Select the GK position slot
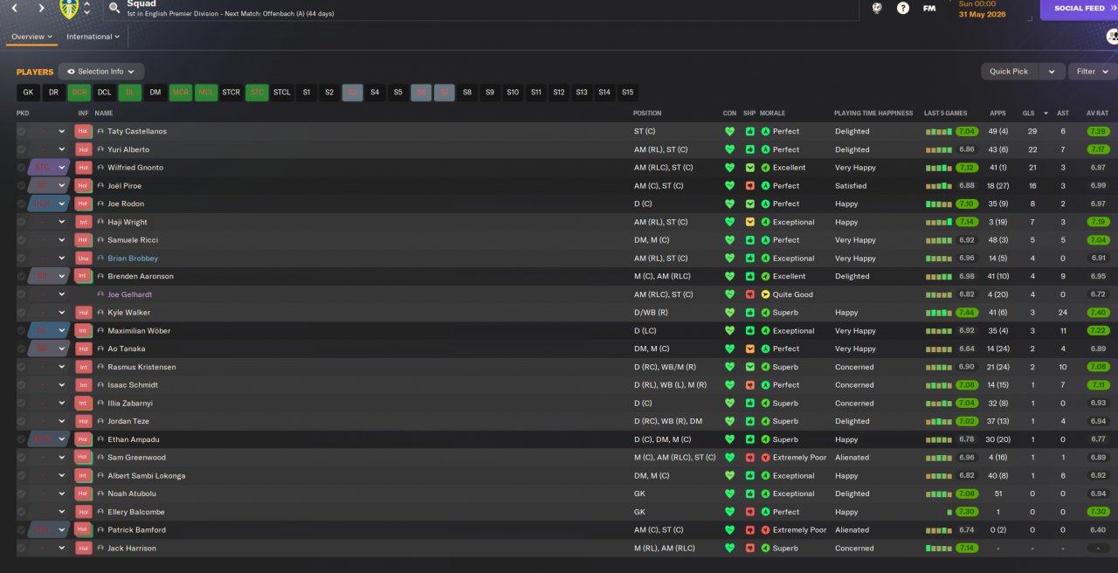Screen dimensions: 1118x573 pyautogui.click(x=28, y=93)
